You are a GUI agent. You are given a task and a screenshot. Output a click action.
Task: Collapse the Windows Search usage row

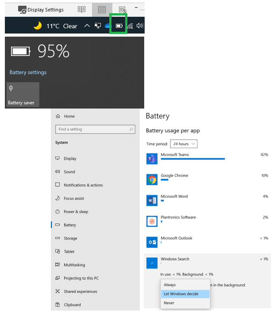pos(207,263)
